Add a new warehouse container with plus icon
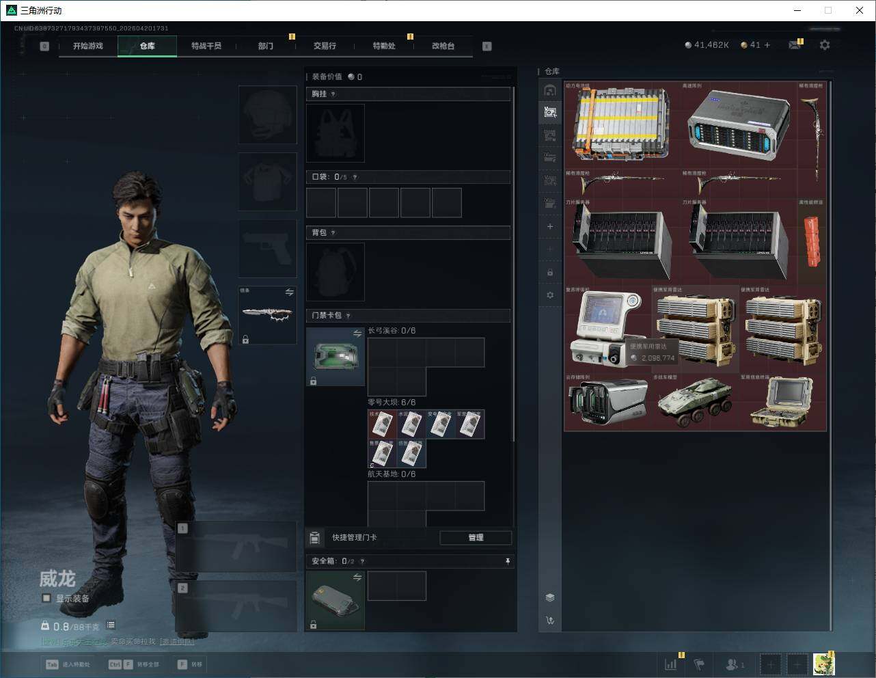The image size is (876, 678). [550, 226]
